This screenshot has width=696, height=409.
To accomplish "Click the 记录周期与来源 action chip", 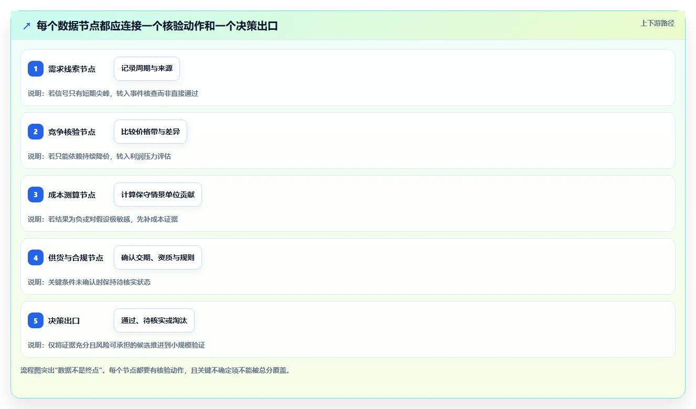I will click(147, 69).
